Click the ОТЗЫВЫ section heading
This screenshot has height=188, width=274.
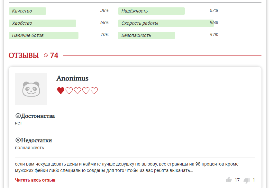[x=23, y=56]
